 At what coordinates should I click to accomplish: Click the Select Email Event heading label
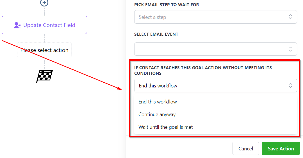(156, 34)
